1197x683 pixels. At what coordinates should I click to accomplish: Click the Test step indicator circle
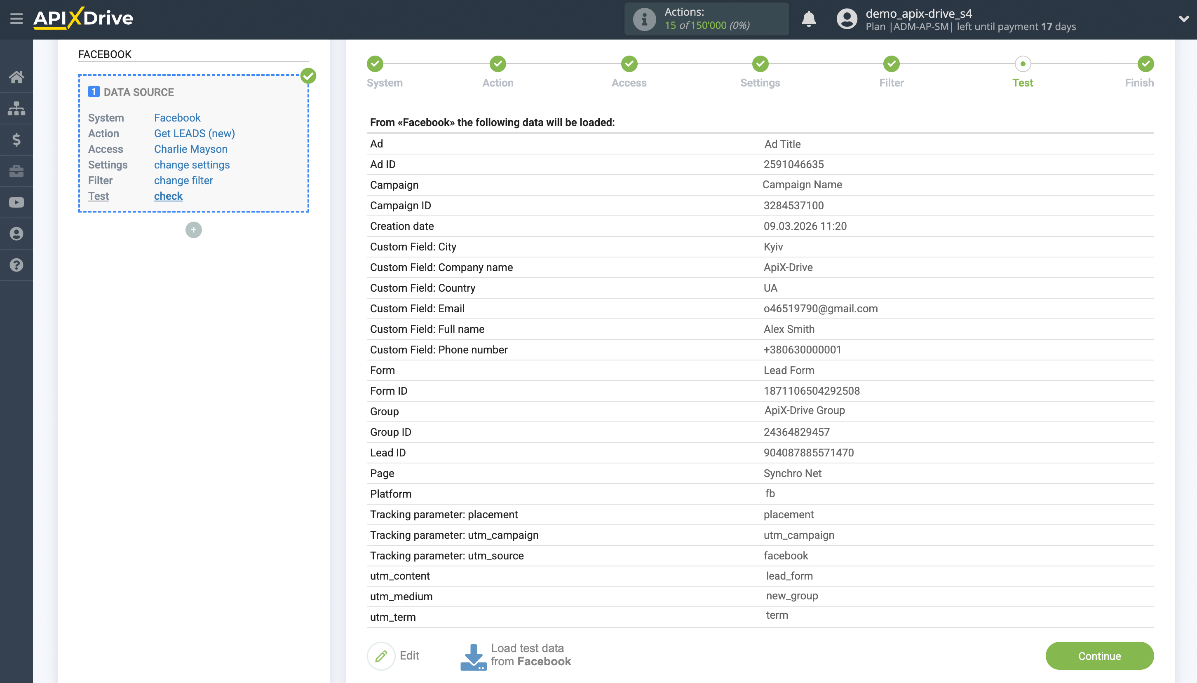coord(1023,64)
